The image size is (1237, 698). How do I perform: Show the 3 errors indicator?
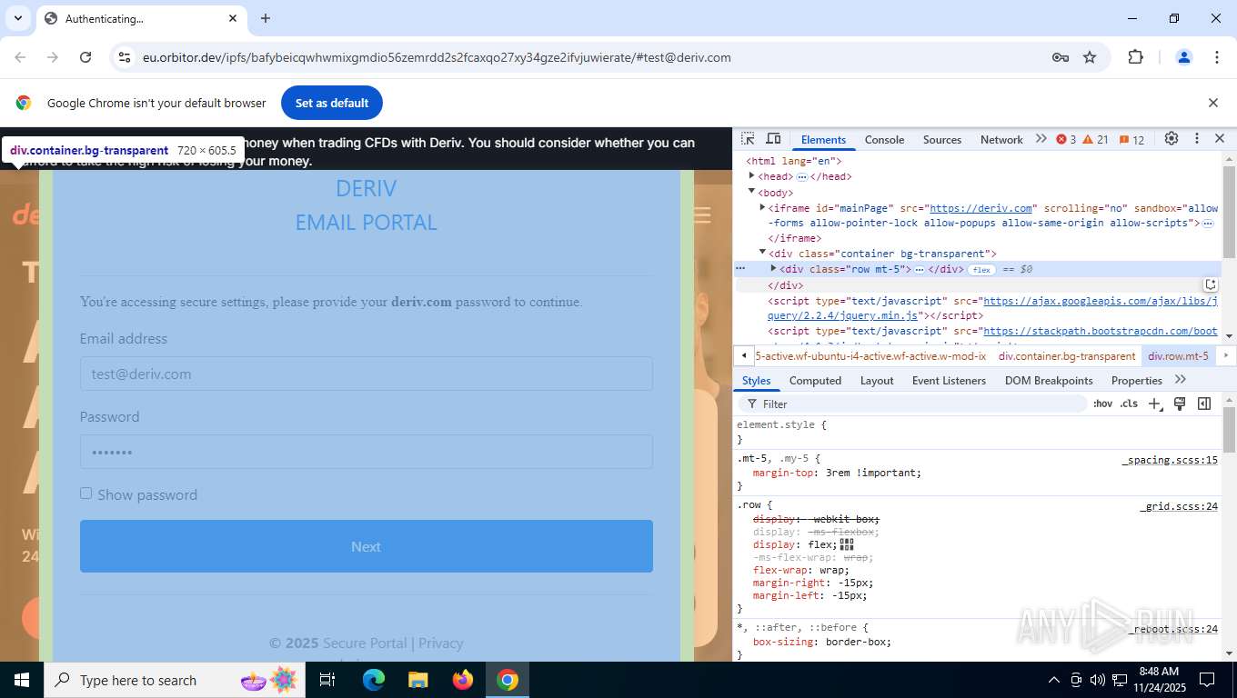point(1066,140)
